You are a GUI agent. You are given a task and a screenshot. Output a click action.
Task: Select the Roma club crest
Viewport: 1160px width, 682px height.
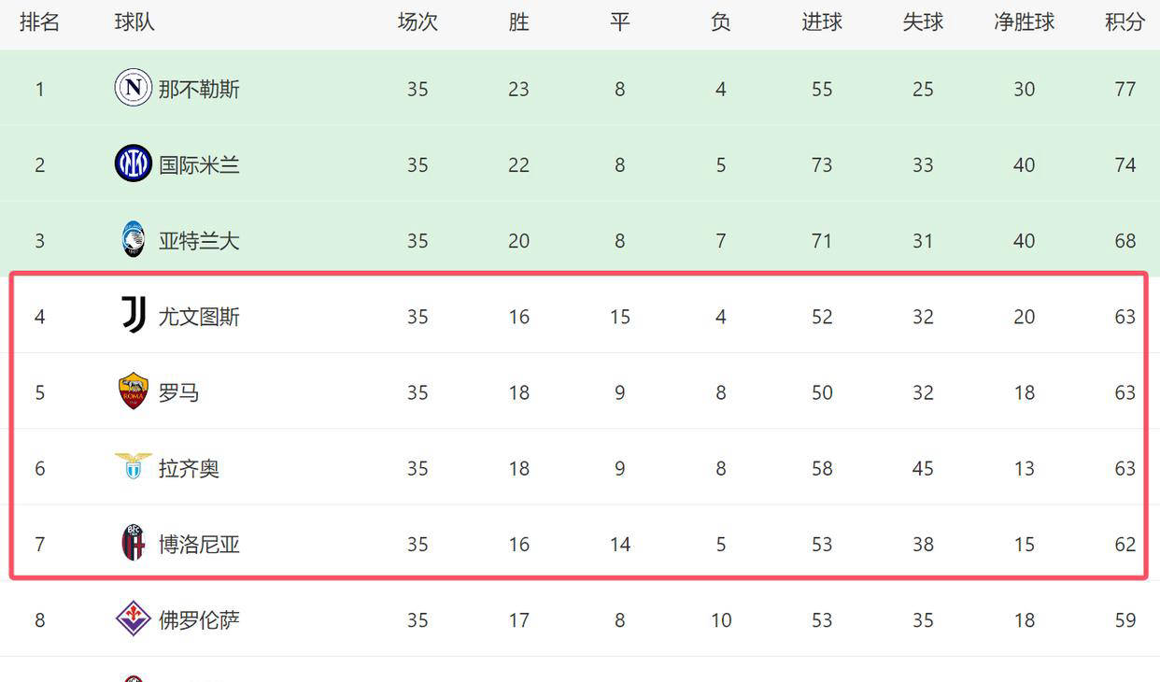[133, 391]
